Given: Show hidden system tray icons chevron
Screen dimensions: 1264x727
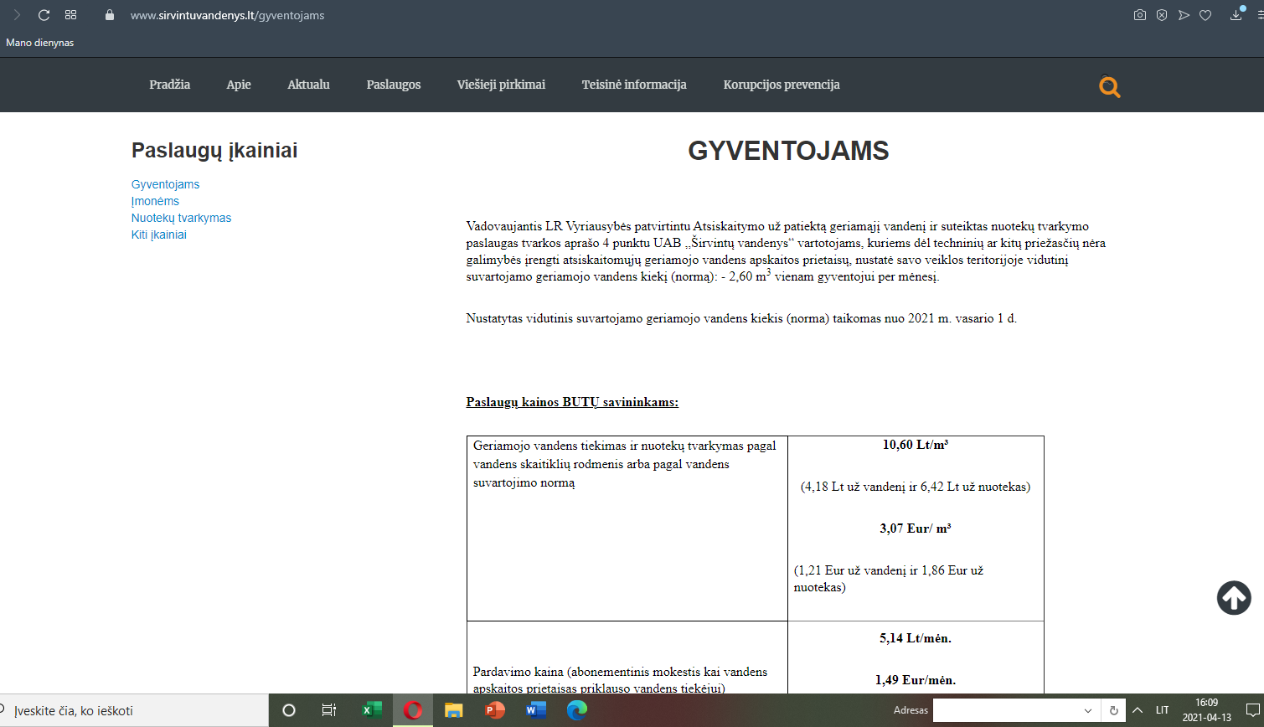Looking at the screenshot, I should (1138, 710).
